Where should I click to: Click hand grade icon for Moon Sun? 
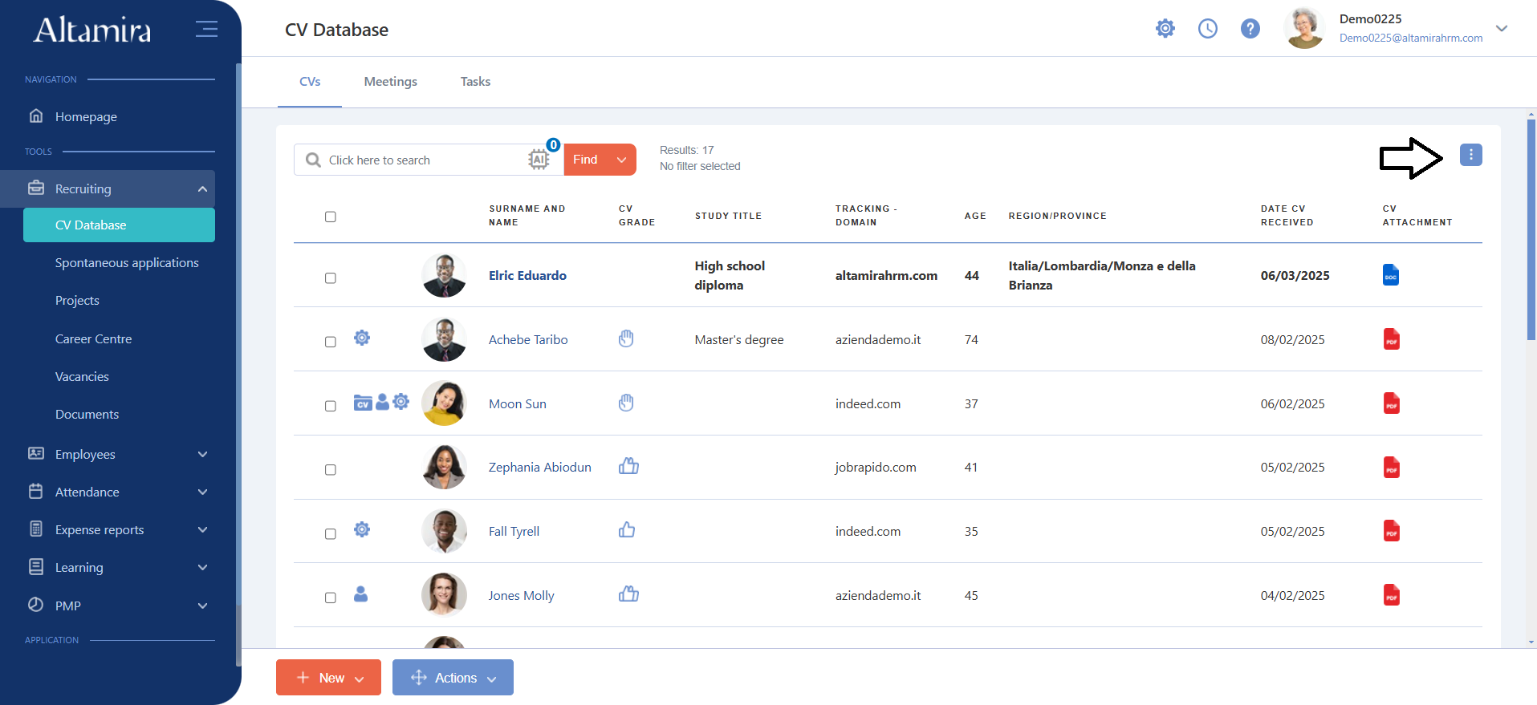626,403
